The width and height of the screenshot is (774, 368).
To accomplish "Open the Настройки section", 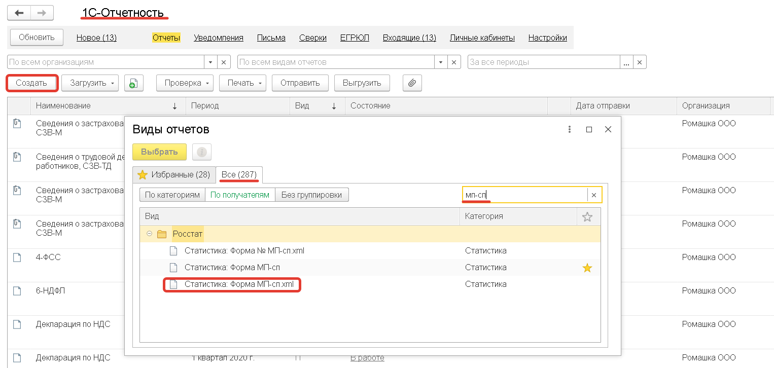I will [x=547, y=37].
